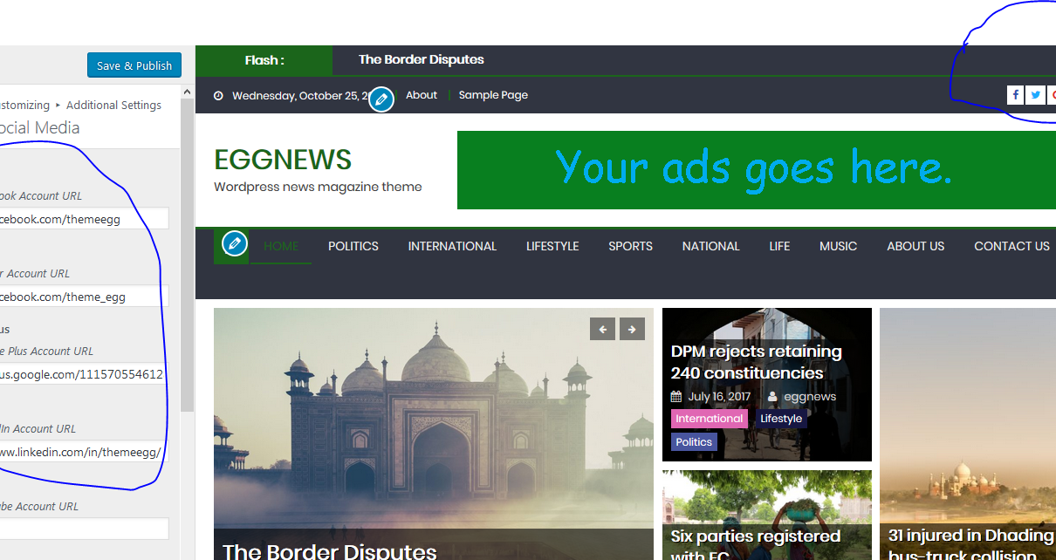The width and height of the screenshot is (1056, 560).
Task: Open the CONTACT US menu page
Action: click(x=1011, y=246)
